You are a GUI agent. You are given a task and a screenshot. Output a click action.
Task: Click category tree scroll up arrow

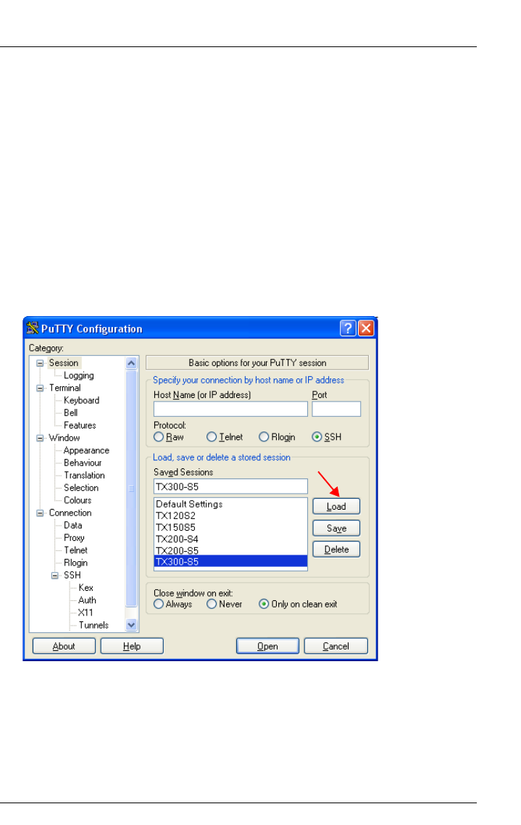131,363
